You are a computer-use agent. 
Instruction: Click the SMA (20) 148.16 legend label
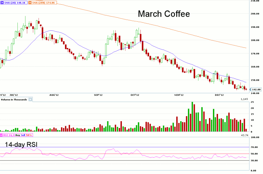[x=15, y=2]
